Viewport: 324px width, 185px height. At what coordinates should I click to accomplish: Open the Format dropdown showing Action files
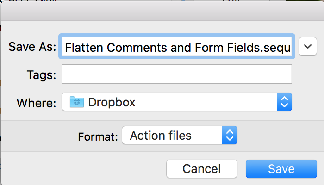[x=180, y=136]
